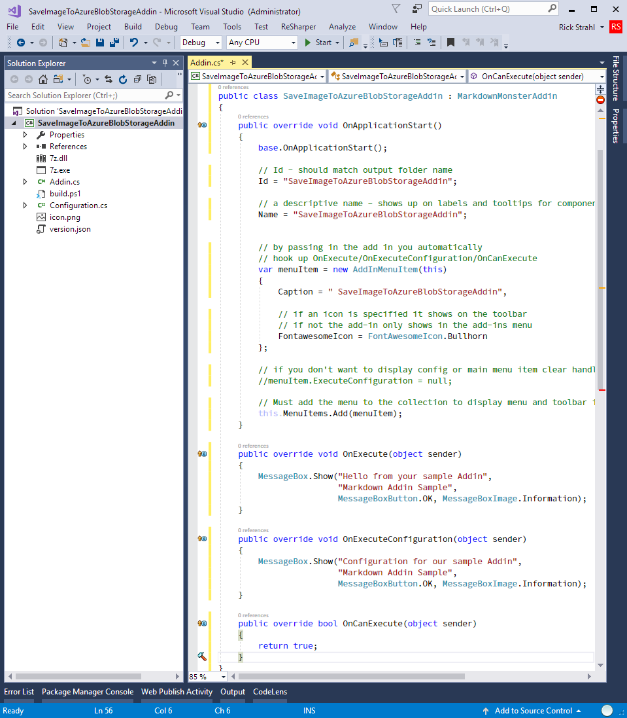The image size is (627, 718).
Task: Click the notifications flag icon in the title bar
Action: 396,9
